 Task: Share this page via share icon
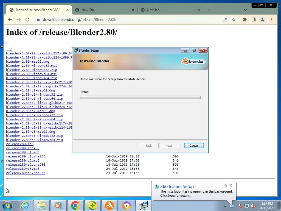coord(225,20)
